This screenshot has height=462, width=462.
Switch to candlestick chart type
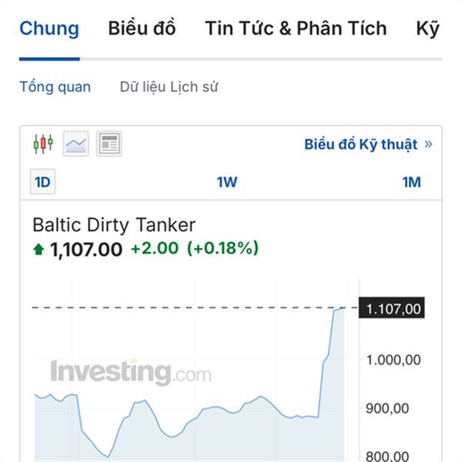(43, 144)
